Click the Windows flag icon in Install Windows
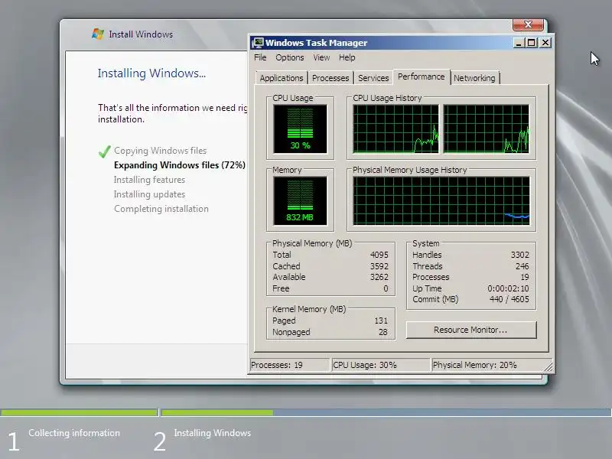The image size is (612, 459). pos(98,34)
